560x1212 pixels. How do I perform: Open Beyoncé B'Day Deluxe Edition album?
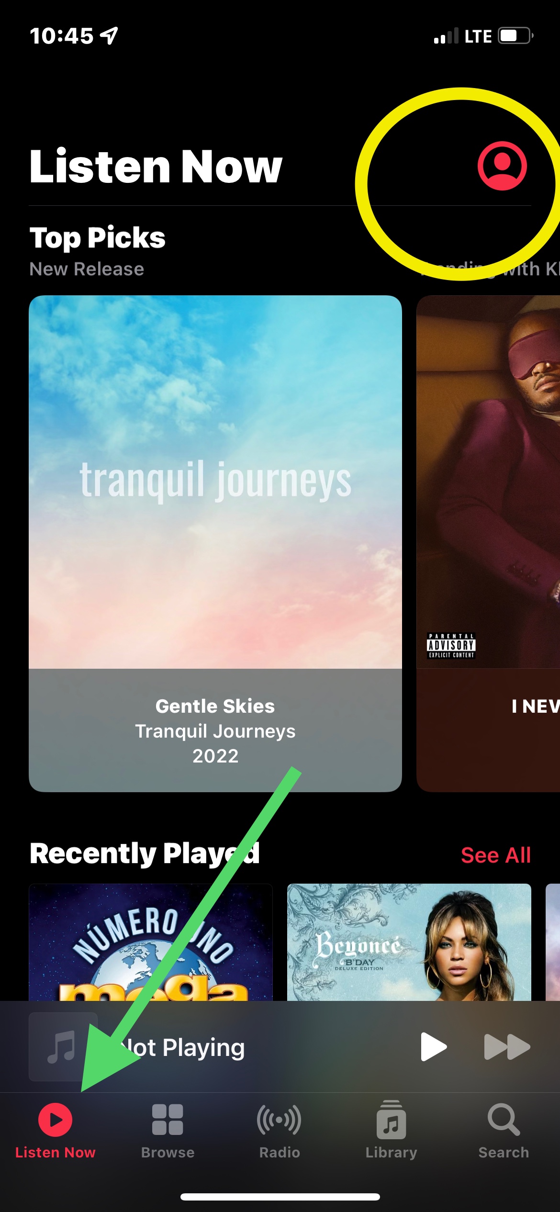point(409,942)
